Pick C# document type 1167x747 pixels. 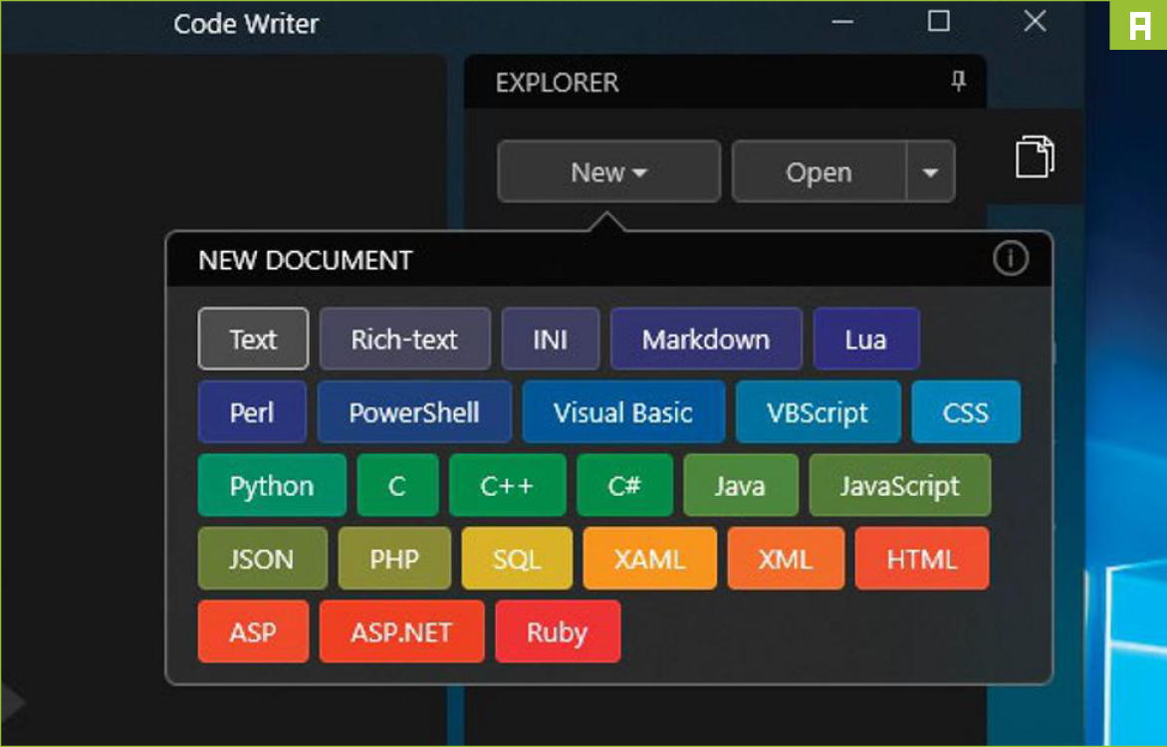[x=624, y=485]
